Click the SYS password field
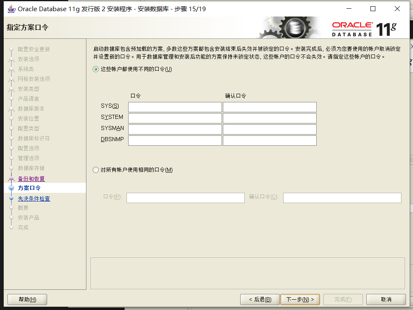This screenshot has width=413, height=310. [175, 107]
